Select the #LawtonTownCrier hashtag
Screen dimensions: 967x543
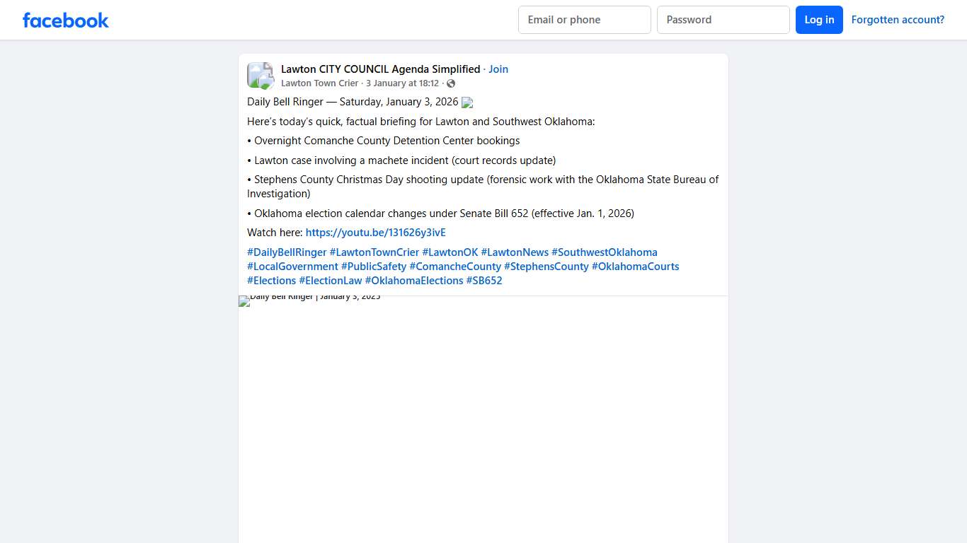point(374,252)
